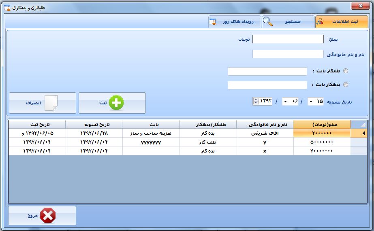Click the row header of the y row
Image resolution: width=374 pixels, height=231 pixels.
pos(359,142)
